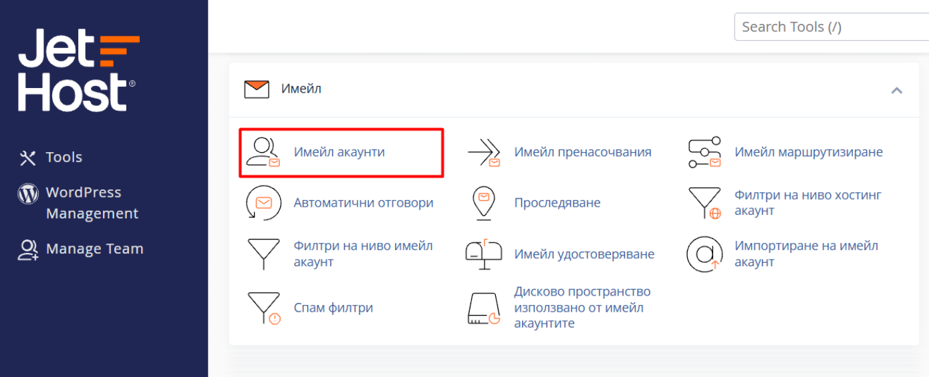This screenshot has height=377, width=929.
Task: Click the Дисково пространство disk icon
Action: 484,309
